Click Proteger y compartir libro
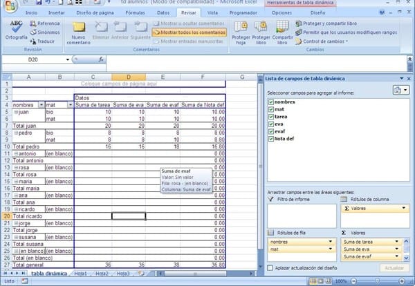This screenshot has height=286, width=415. click(326, 23)
